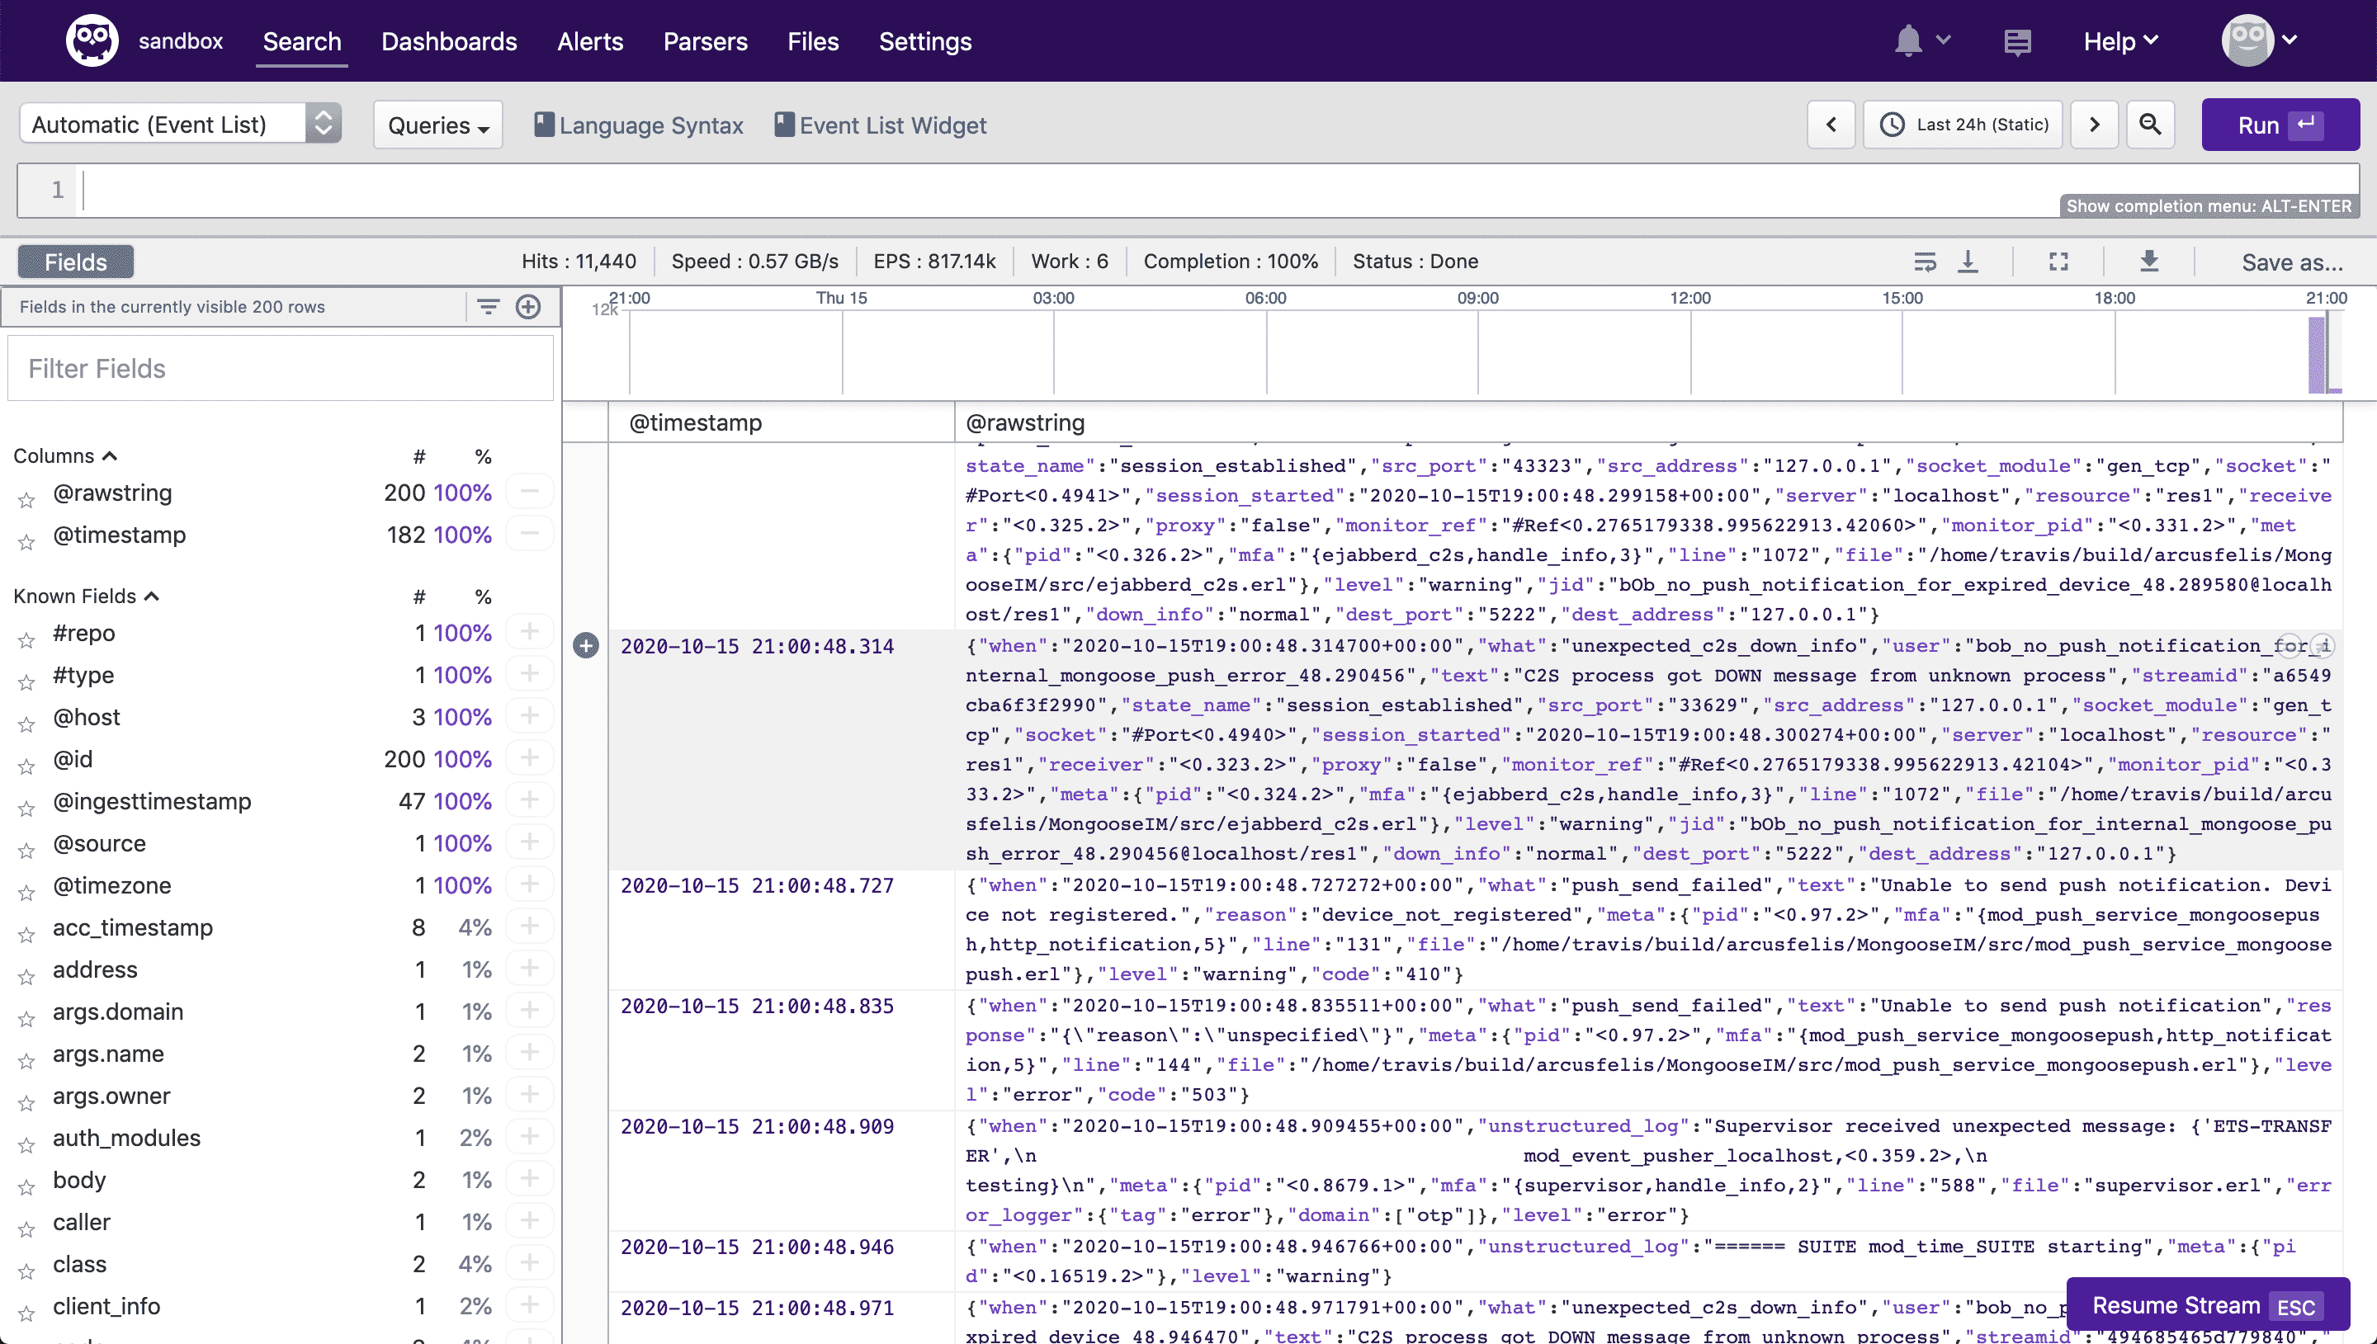
Task: Open the notifications bell icon
Action: point(1908,40)
